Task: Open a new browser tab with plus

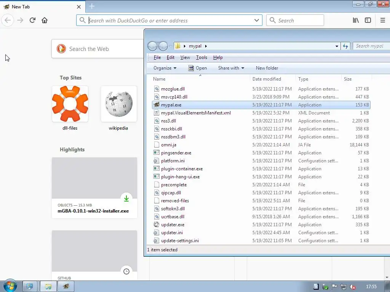Action: (92, 6)
